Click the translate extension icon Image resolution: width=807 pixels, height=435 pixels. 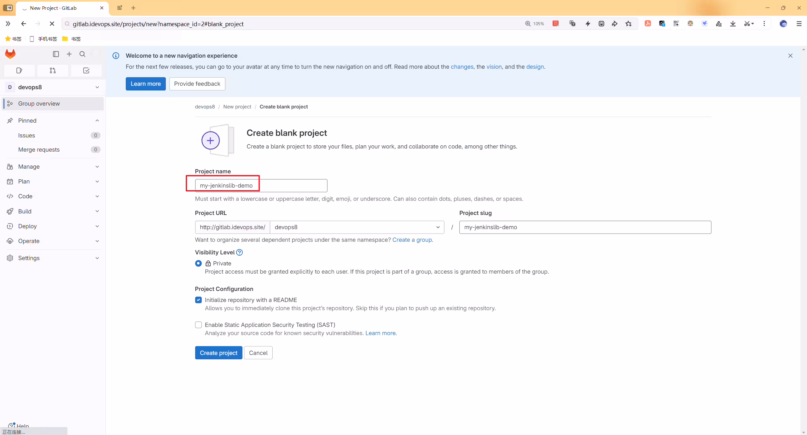[x=572, y=24]
